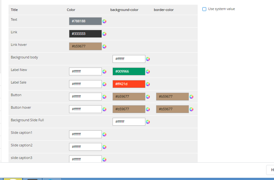Open color wheel for Background body background-color
Screen dimensions: 274x180
pos(148,59)
